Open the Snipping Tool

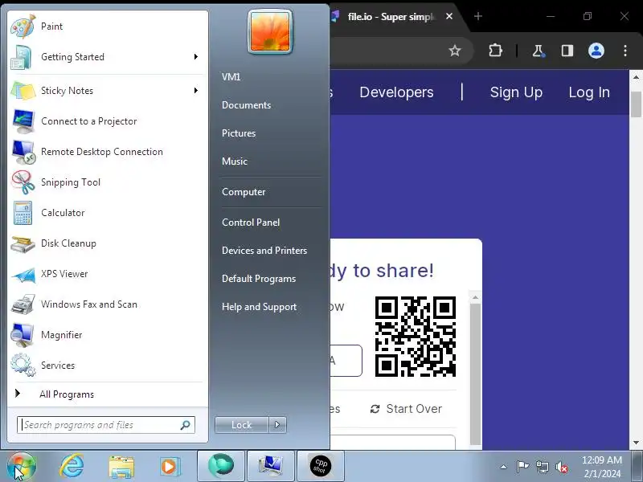click(x=107, y=182)
